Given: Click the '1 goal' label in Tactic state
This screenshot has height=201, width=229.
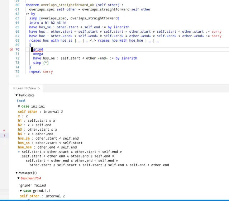Looking at the screenshot, I should point(21,101).
